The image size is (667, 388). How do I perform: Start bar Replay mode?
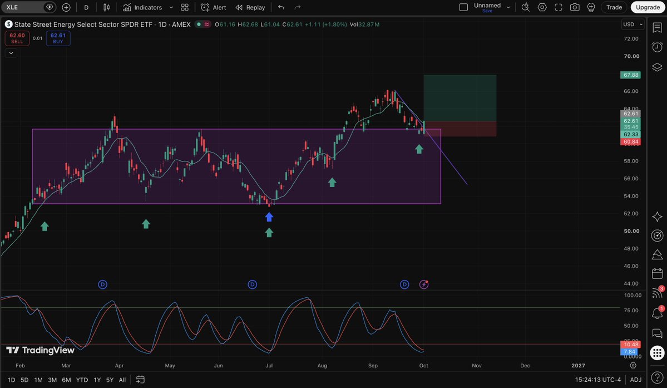tap(250, 7)
